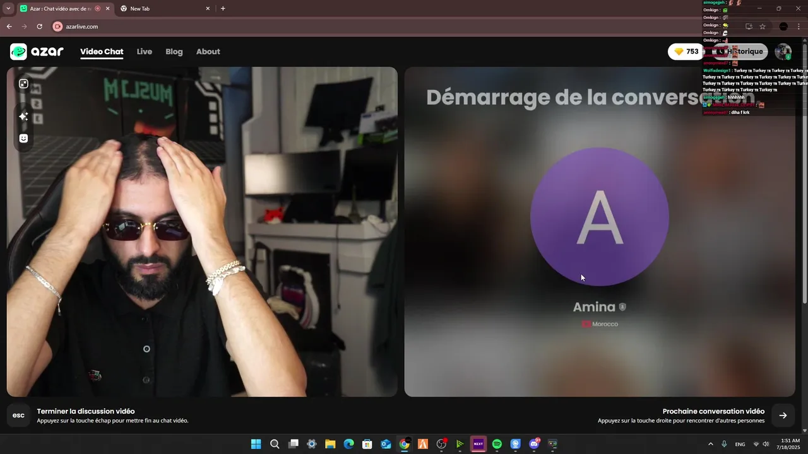
Task: Toggle the local video resize icon
Action: [23, 84]
